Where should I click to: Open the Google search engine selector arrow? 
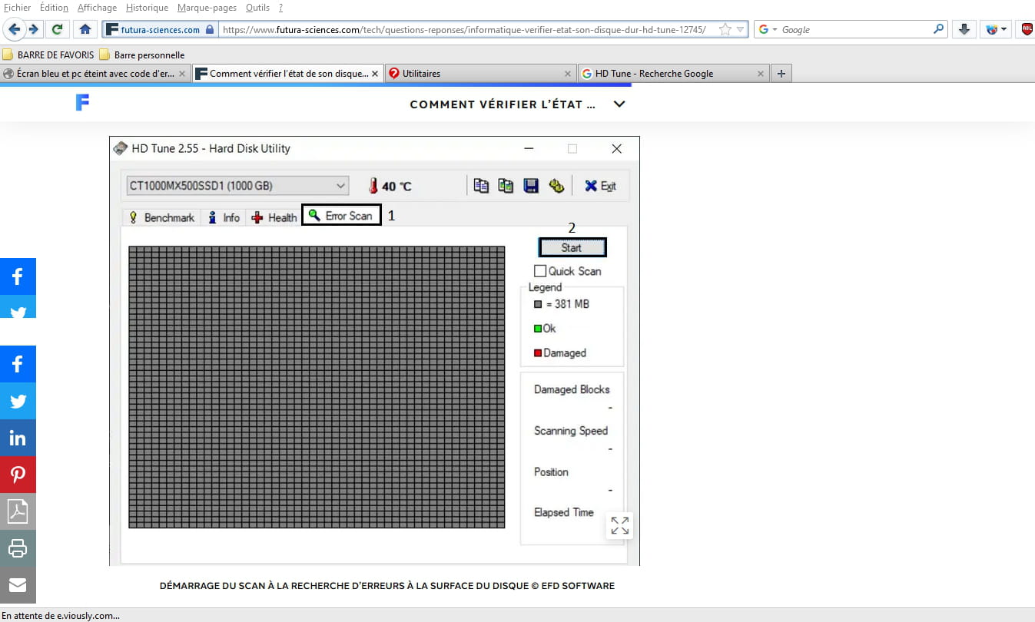pyautogui.click(x=775, y=30)
